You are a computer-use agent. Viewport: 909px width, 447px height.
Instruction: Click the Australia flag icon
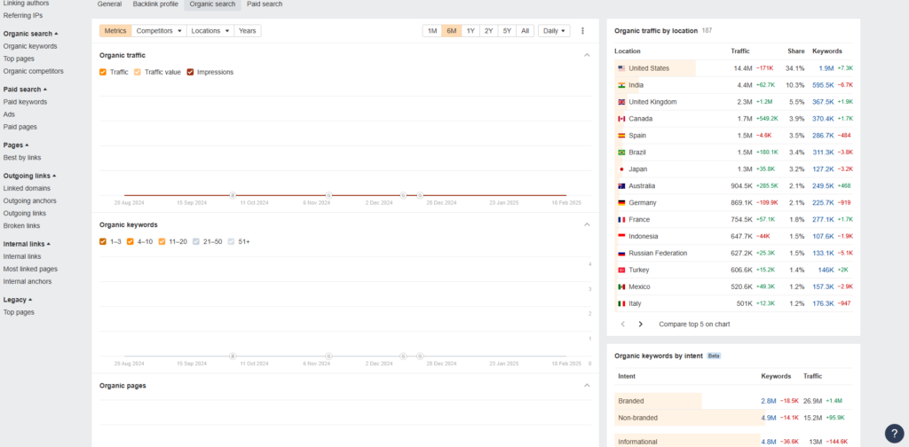pyautogui.click(x=621, y=186)
